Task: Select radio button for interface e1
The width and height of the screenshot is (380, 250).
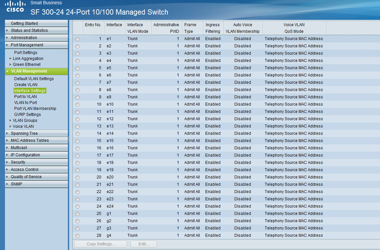Action: (77, 39)
